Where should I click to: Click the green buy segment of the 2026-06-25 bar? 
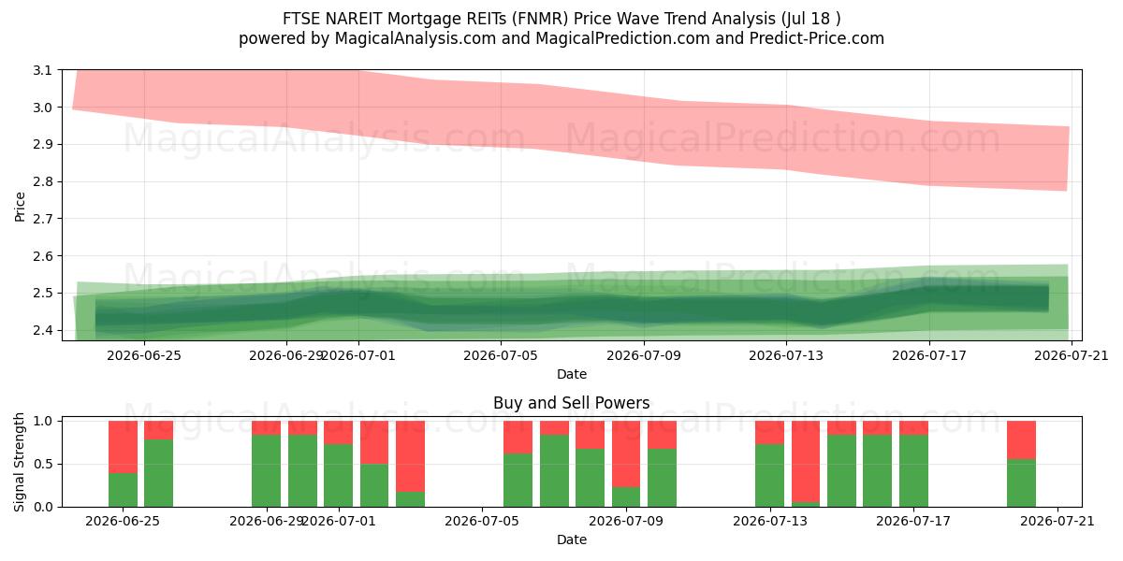(x=123, y=490)
